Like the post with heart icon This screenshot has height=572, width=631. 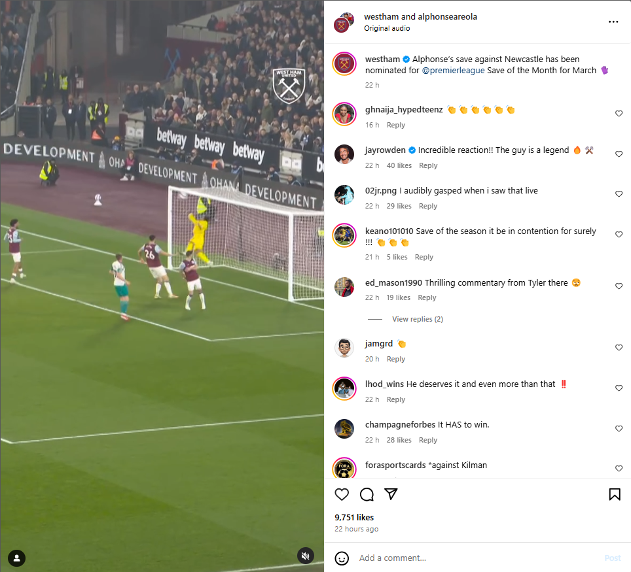[x=342, y=494]
